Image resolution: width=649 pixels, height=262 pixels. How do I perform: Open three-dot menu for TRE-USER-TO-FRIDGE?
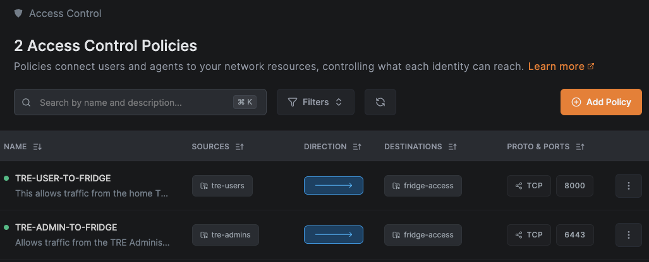click(629, 186)
